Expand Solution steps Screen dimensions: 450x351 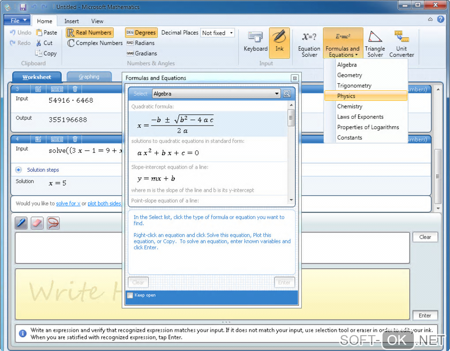pos(19,170)
